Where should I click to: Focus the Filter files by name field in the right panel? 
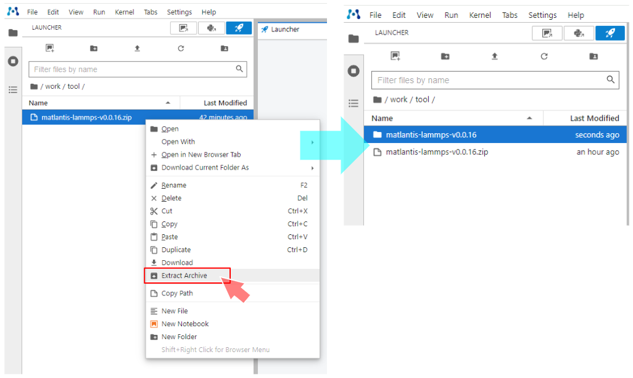pyautogui.click(x=487, y=80)
